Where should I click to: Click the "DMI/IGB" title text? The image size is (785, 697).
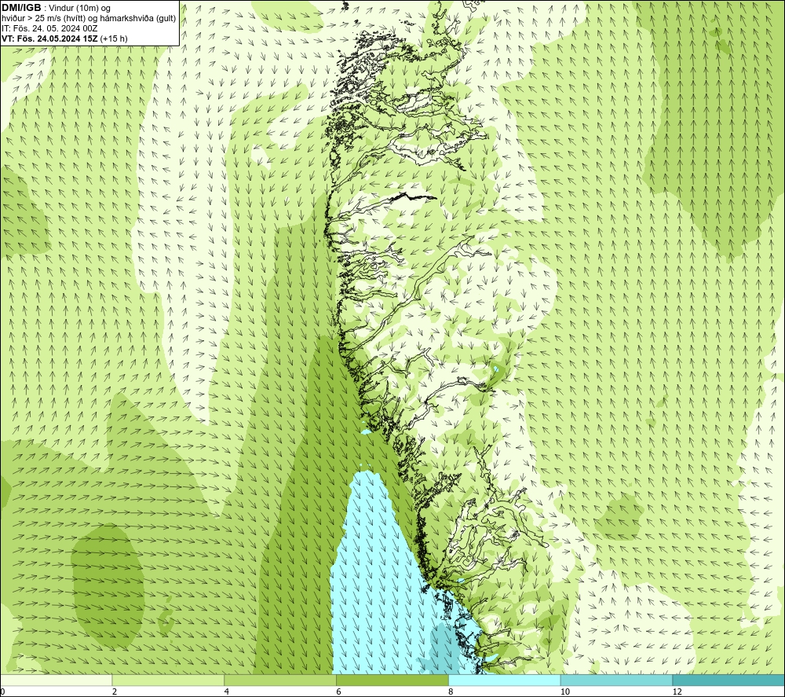point(21,8)
